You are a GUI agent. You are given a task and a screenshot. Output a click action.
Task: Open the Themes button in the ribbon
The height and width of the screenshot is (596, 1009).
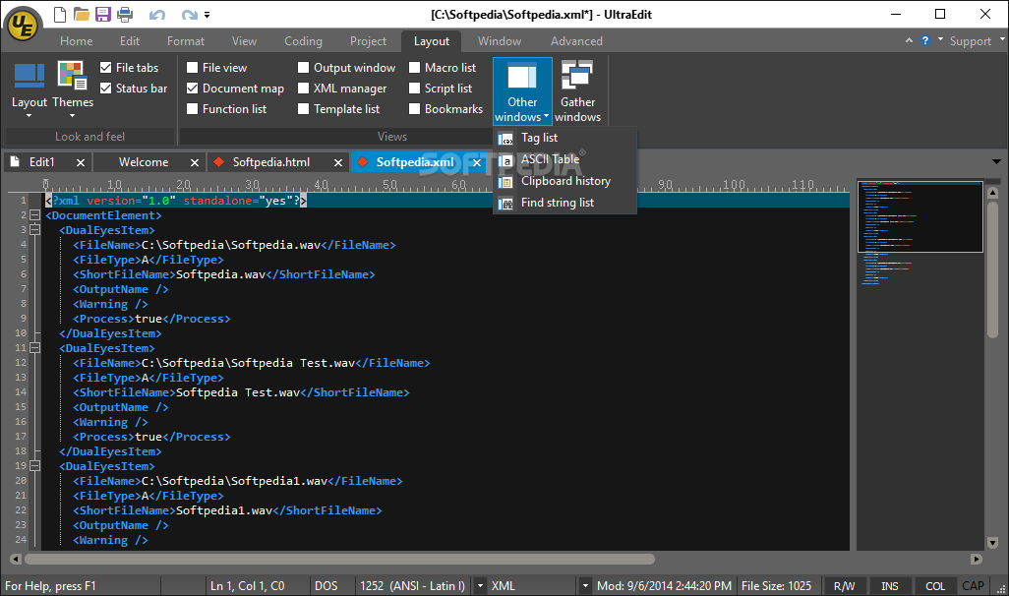click(72, 90)
